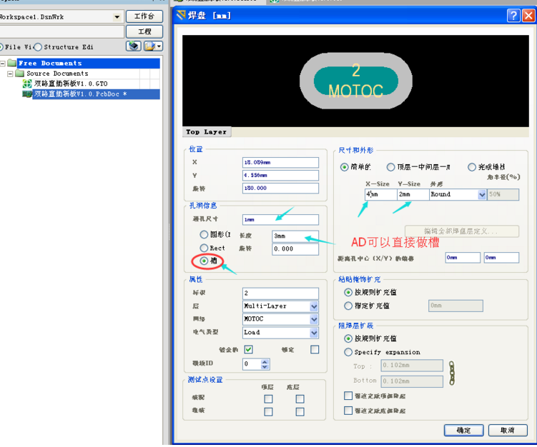Open the Multi-Layer layer dropdown
The width and height of the screenshot is (537, 447).
click(314, 306)
